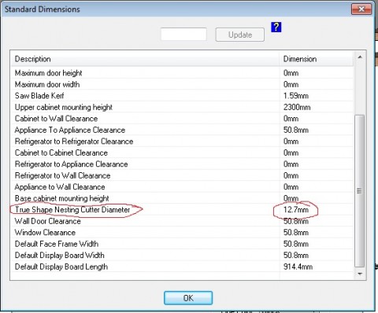The image size is (378, 313).
Task: Select the Wall Door Clearance row
Action: pyautogui.click(x=183, y=221)
